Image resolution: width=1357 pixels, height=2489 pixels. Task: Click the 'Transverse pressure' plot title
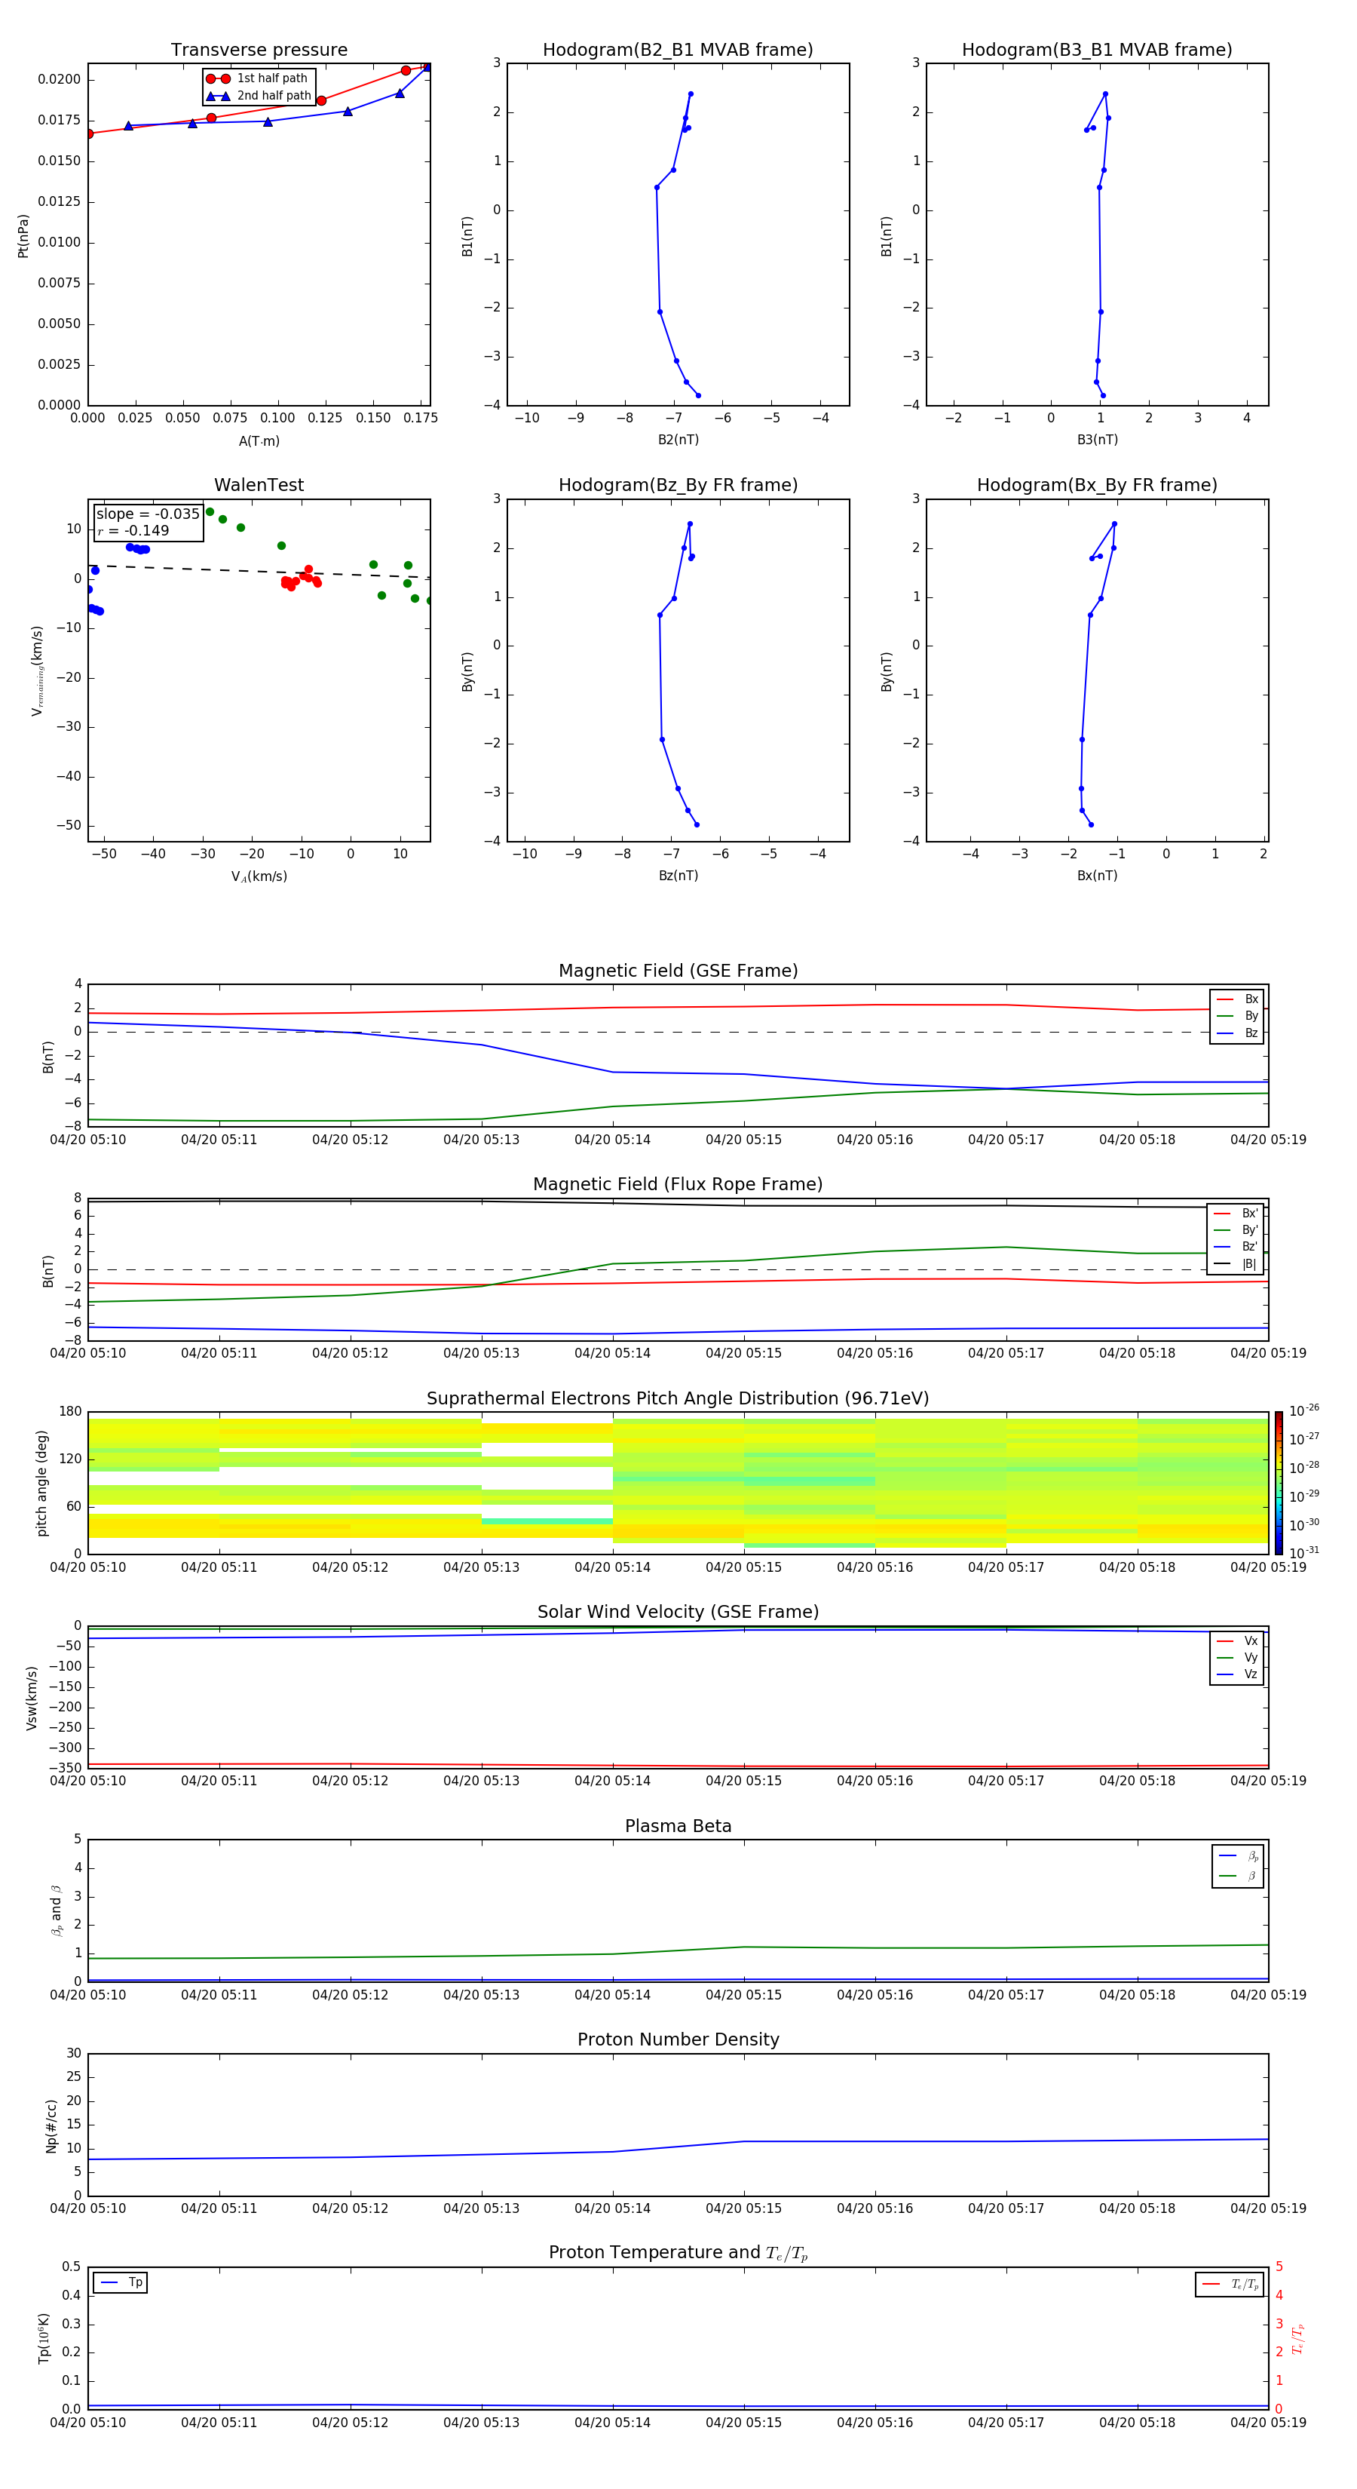click(x=259, y=51)
